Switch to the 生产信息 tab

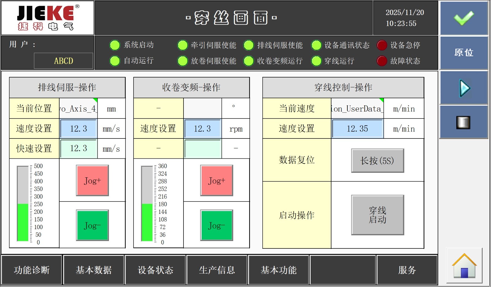pyautogui.click(x=217, y=270)
